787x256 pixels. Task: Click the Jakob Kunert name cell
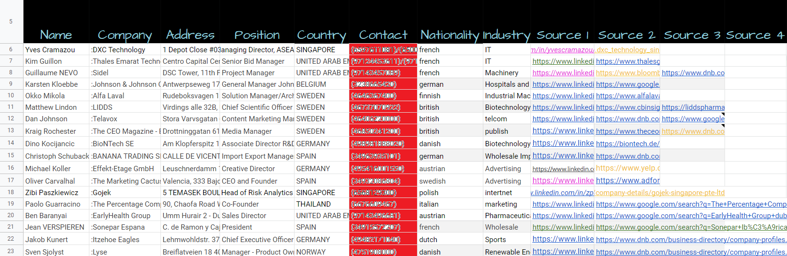pos(56,239)
